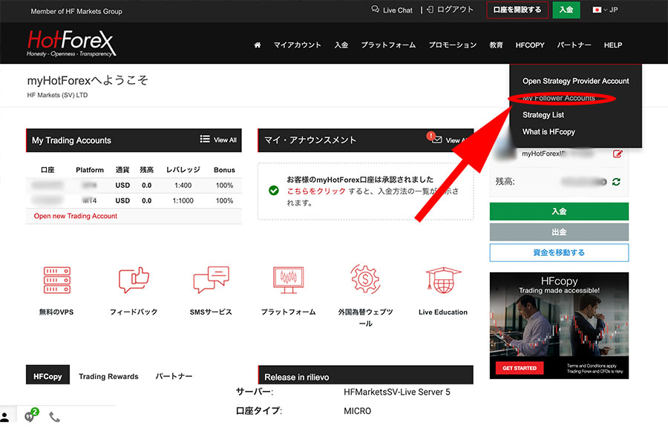Open the パートナー navigation menu

point(574,45)
